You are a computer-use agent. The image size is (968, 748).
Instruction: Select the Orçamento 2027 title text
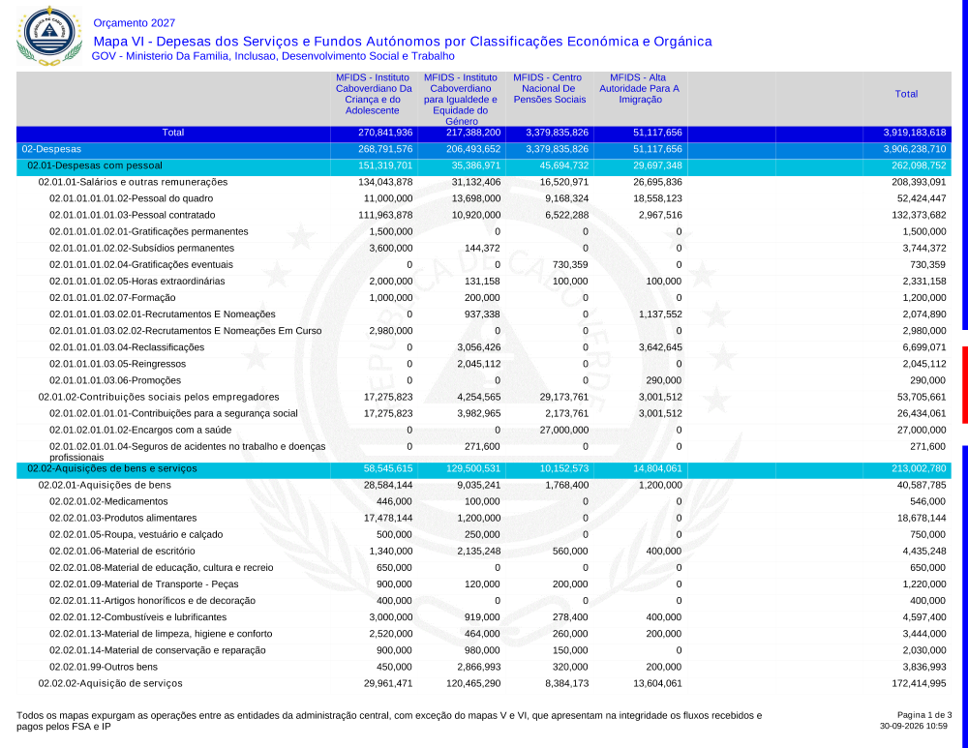point(134,23)
